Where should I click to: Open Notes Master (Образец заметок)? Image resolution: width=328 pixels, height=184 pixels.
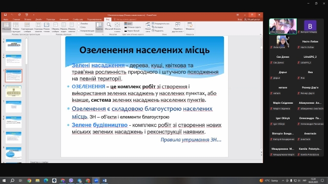coord(72,27)
